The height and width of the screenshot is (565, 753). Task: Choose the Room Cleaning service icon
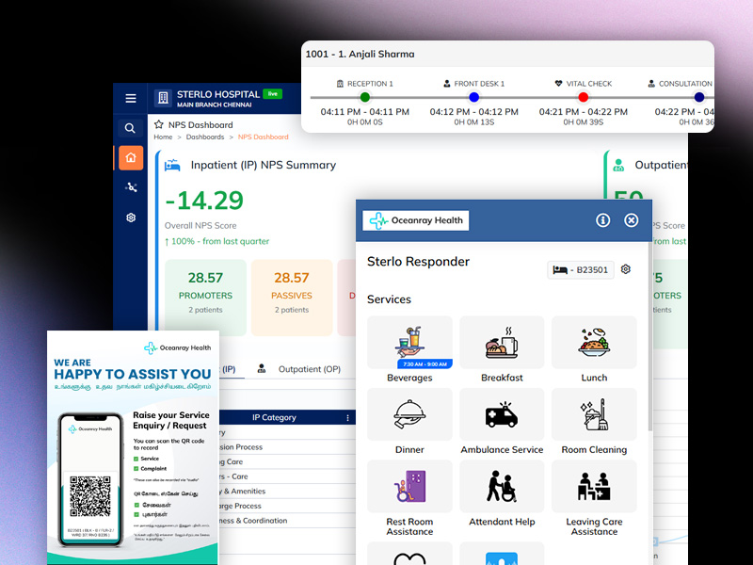[x=594, y=415]
